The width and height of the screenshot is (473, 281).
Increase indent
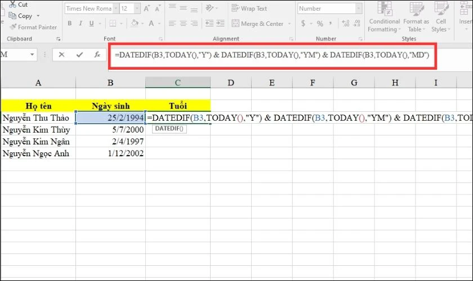(221, 23)
